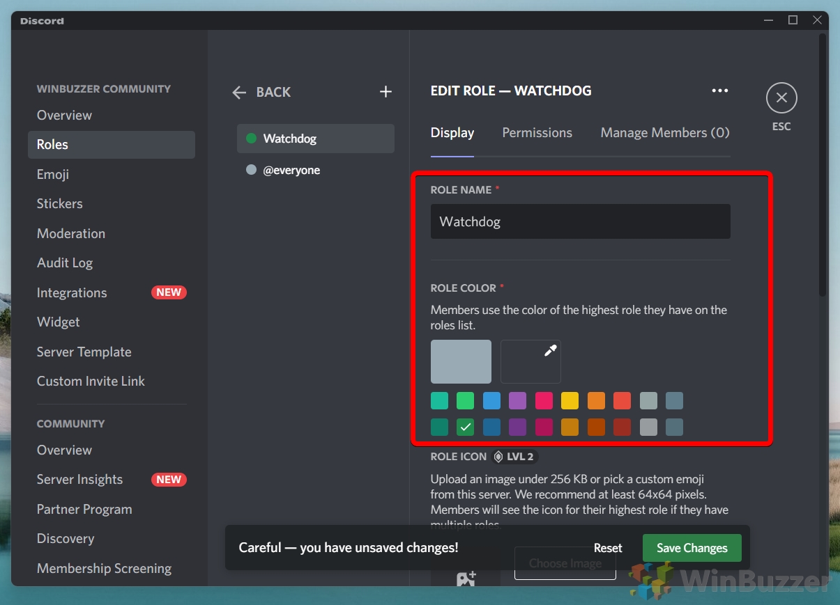The height and width of the screenshot is (605, 840).
Task: Switch to the Display tab
Action: 452,132
